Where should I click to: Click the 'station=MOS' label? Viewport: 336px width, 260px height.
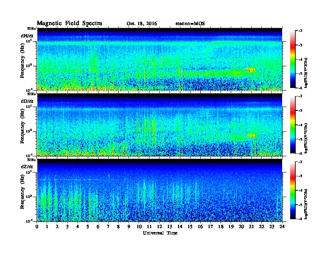click(x=190, y=24)
